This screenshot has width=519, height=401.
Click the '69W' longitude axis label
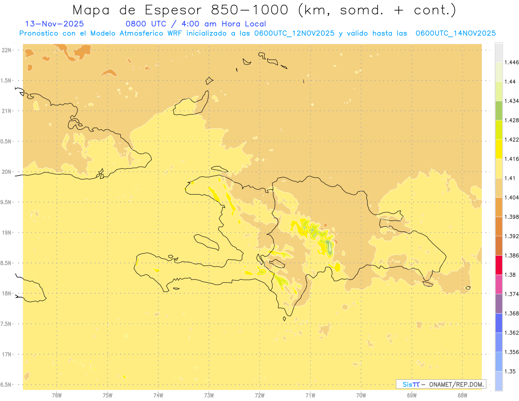pyautogui.click(x=412, y=395)
